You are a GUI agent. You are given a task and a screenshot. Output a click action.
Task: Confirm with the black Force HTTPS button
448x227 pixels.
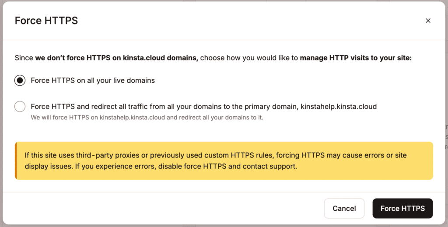click(x=402, y=209)
